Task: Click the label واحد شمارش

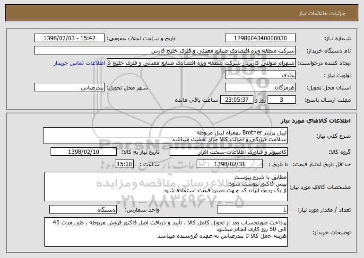Action: 142,210
